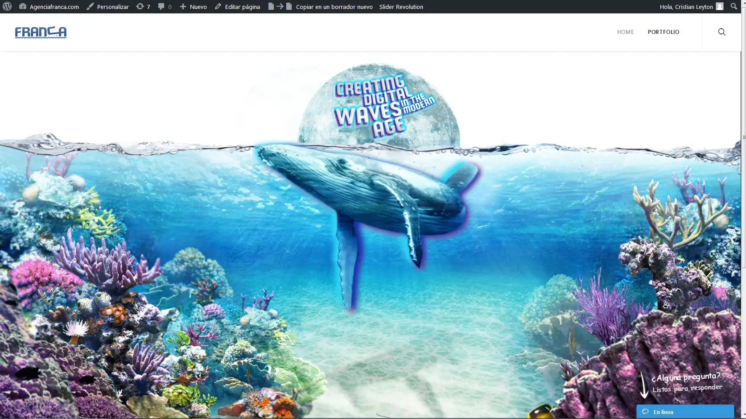Go to the PORTFOLIO navigation item

(x=663, y=32)
